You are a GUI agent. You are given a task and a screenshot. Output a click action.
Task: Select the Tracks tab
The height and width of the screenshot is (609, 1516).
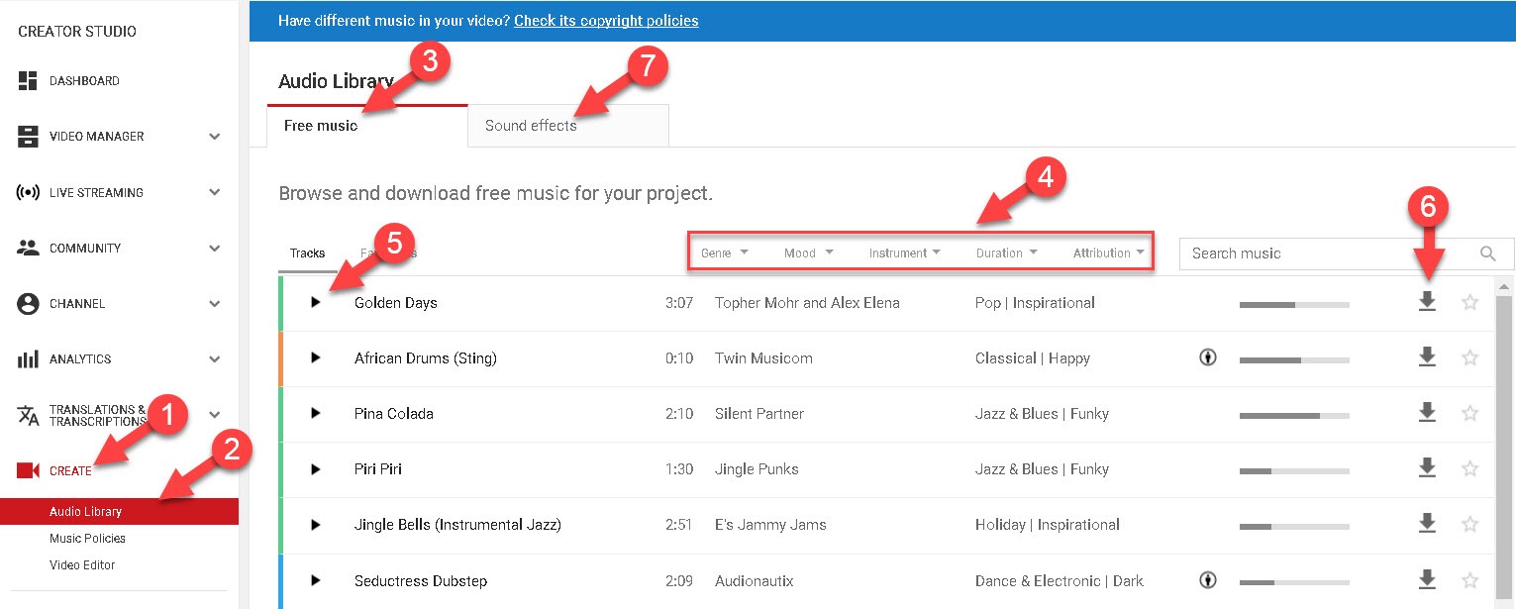(x=307, y=253)
